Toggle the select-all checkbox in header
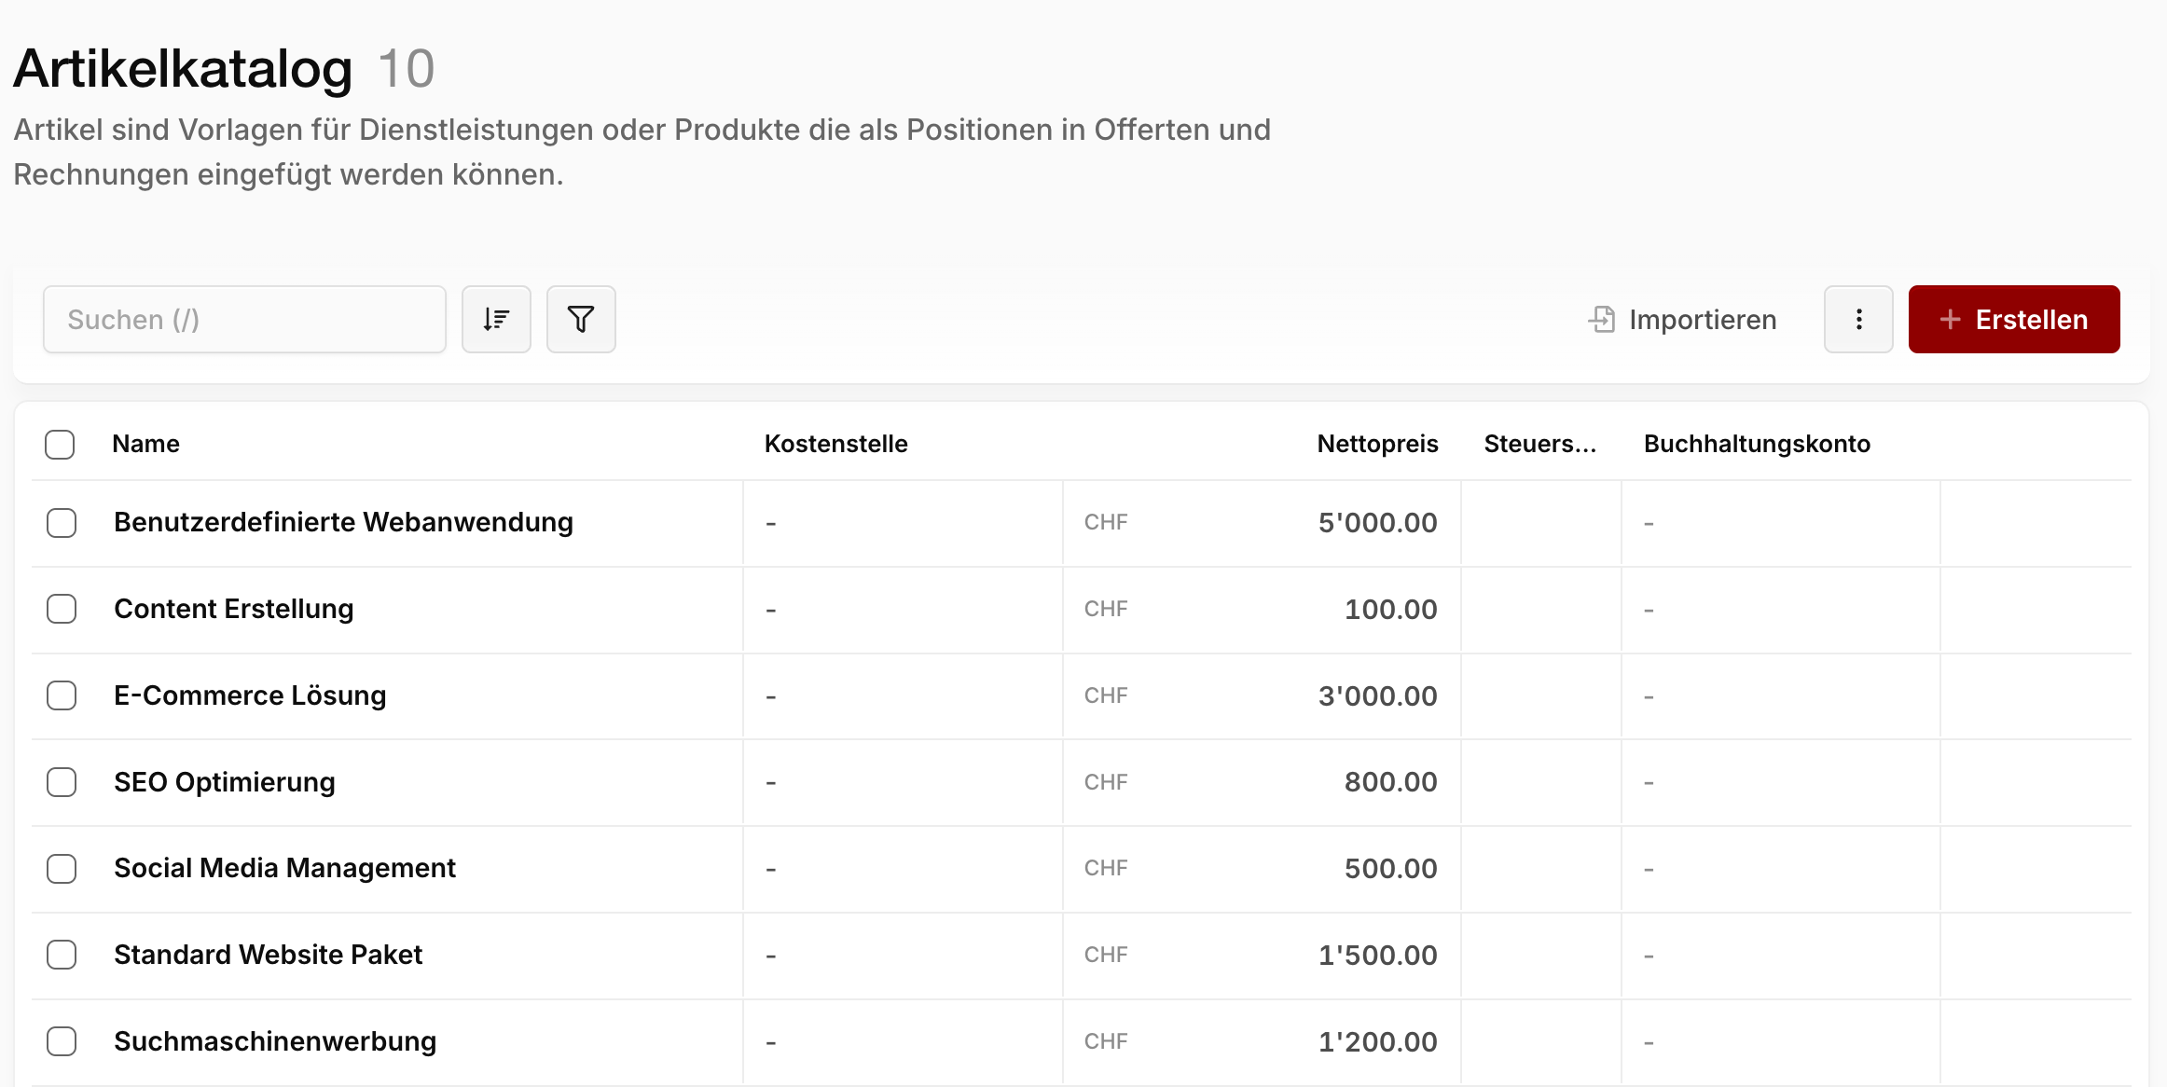The image size is (2167, 1087). (x=60, y=445)
